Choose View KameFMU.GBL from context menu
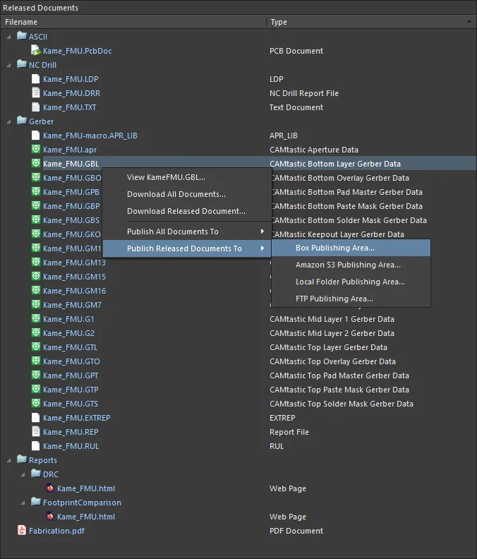This screenshot has height=559, width=477. tap(166, 177)
